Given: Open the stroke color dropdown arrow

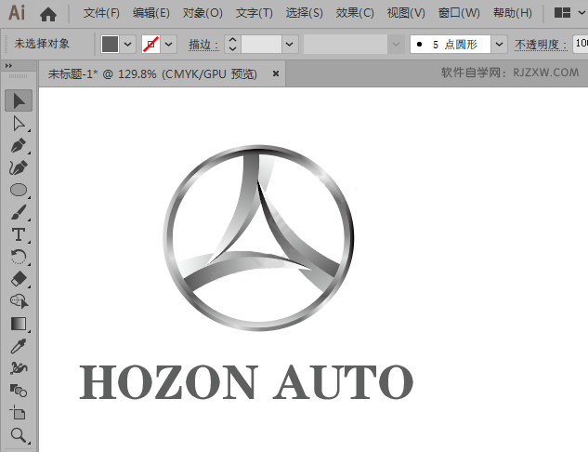Looking at the screenshot, I should pyautogui.click(x=169, y=45).
